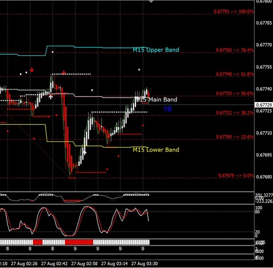This screenshot has height=268, width=273.
Task: Click price scale value 0.67785
Action: click(x=264, y=23)
